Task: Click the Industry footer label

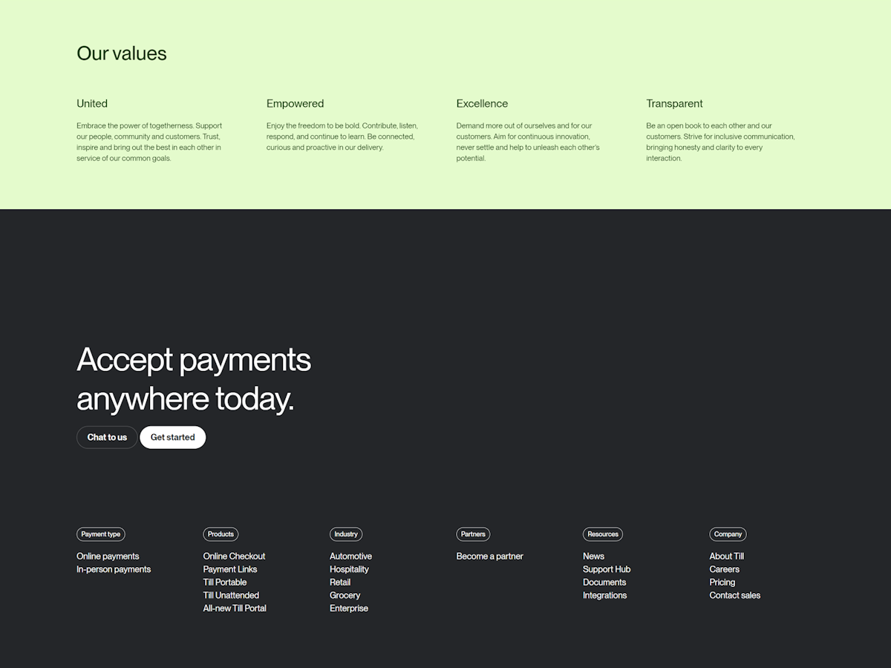Action: 346,534
